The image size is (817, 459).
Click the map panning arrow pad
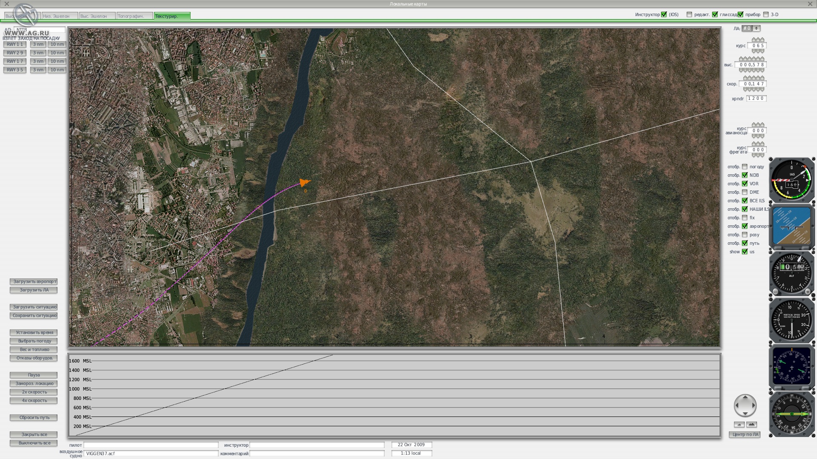(745, 406)
